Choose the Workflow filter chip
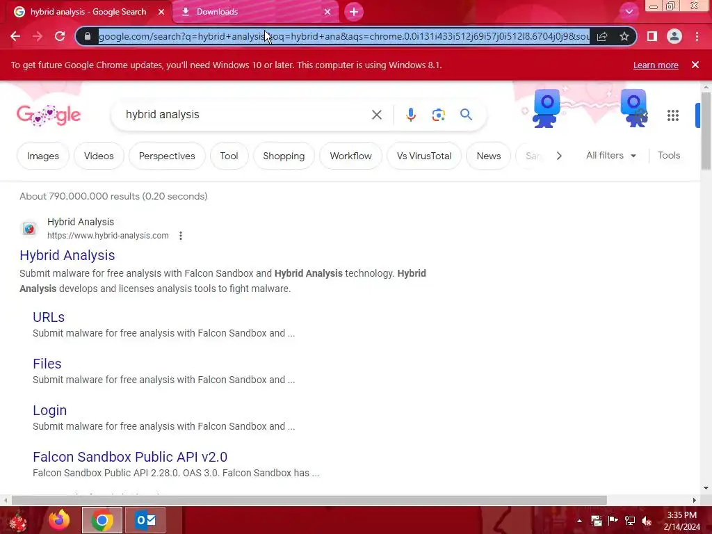The image size is (712, 534). click(x=350, y=156)
